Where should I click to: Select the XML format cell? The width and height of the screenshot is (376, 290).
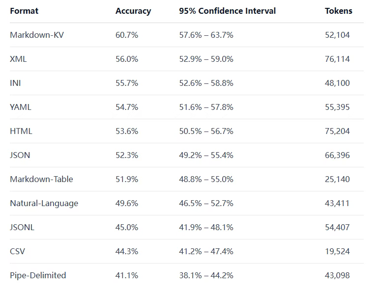click(x=18, y=59)
